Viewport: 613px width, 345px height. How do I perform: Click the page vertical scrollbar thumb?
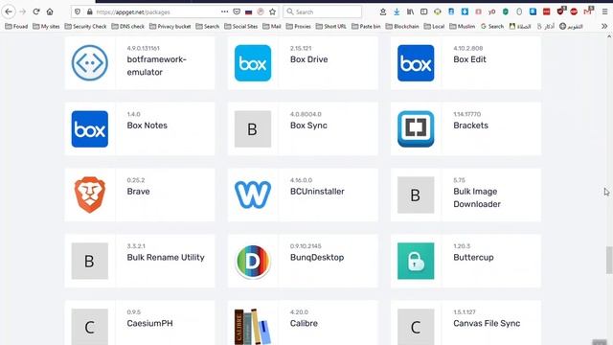[609, 260]
